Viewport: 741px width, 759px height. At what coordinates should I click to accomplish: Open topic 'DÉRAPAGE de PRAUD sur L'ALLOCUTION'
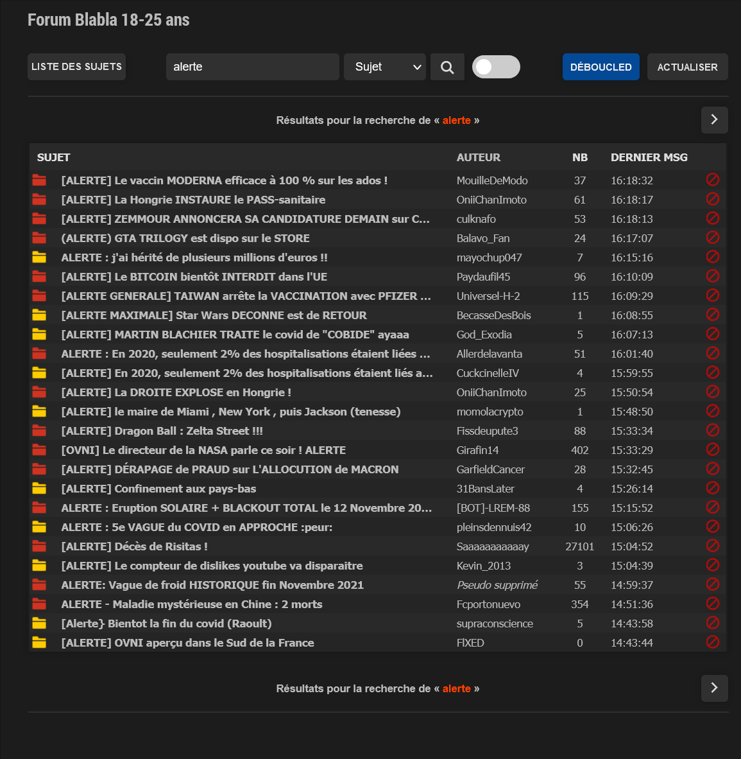[230, 469]
